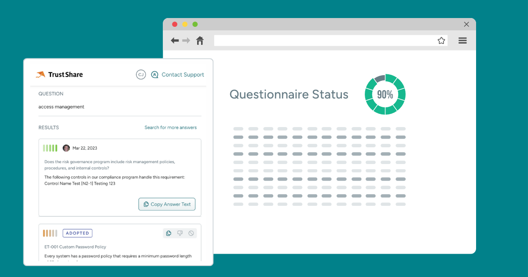This screenshot has width=528, height=277.
Task: Click the 90% progress donut chart
Action: (x=385, y=95)
